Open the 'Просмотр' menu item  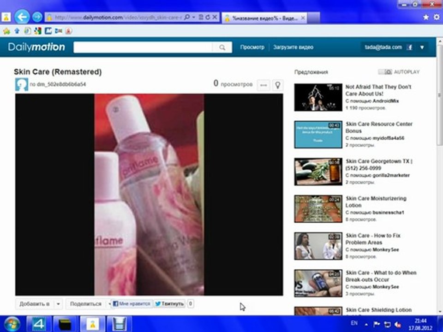coord(252,47)
